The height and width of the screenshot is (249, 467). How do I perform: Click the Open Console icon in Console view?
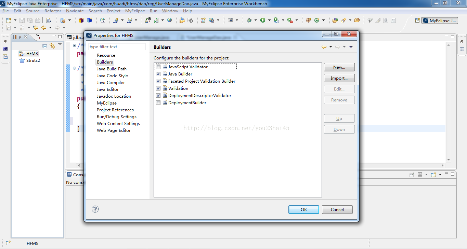[433, 175]
